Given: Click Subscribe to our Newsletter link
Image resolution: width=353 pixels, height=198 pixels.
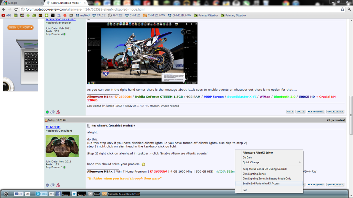Looking at the screenshot, I should [124, 194].
